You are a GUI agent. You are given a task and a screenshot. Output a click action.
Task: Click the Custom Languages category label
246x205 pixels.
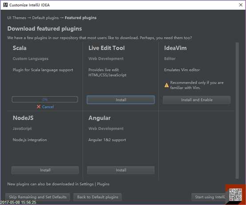pos(31,59)
